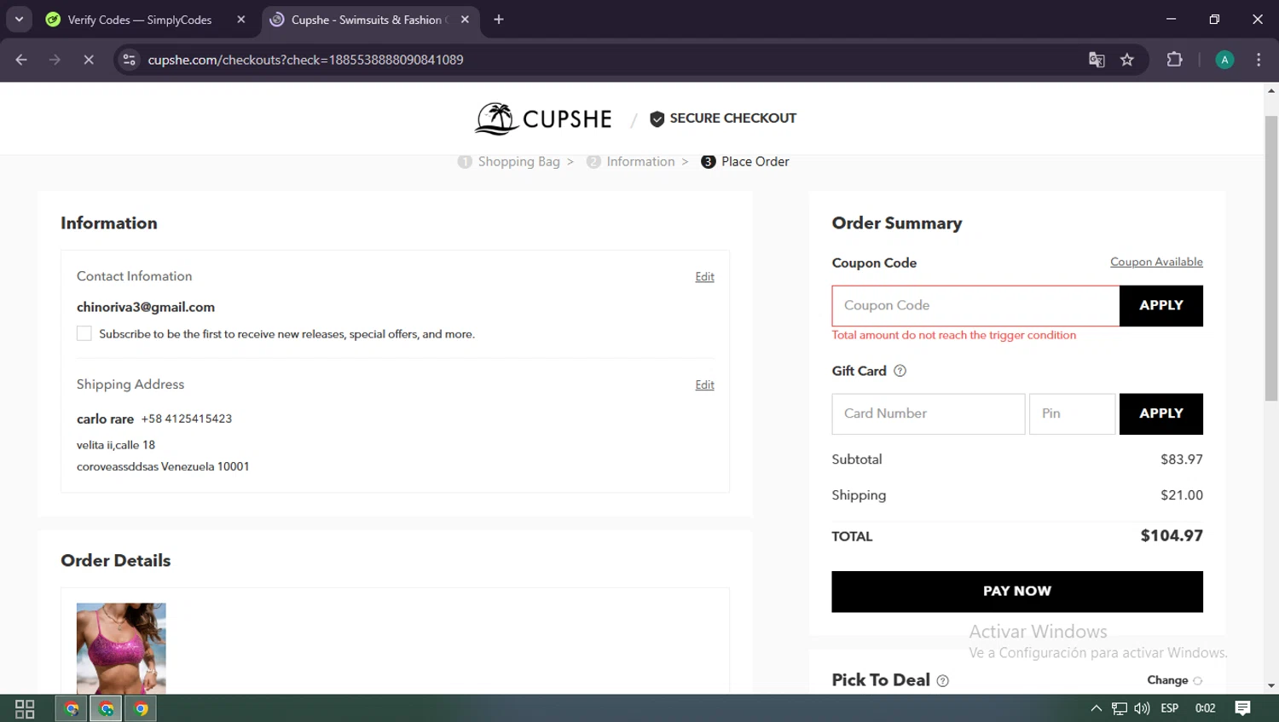
Task: Open the Coupon Available link
Action: pyautogui.click(x=1156, y=262)
